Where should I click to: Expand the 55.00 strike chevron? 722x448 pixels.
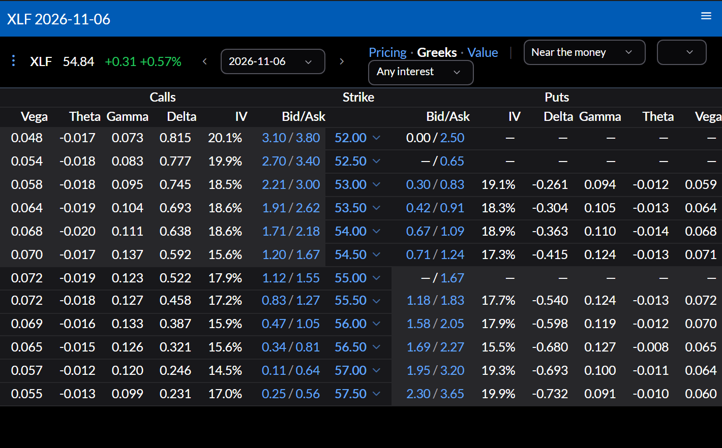click(x=376, y=278)
